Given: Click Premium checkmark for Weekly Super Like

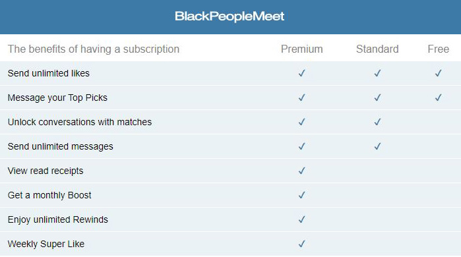Looking at the screenshot, I should (302, 244).
